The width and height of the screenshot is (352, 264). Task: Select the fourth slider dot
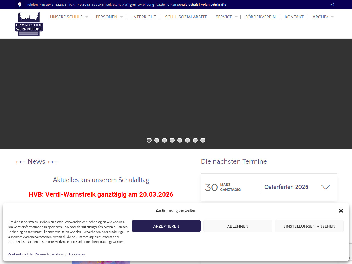click(172, 140)
